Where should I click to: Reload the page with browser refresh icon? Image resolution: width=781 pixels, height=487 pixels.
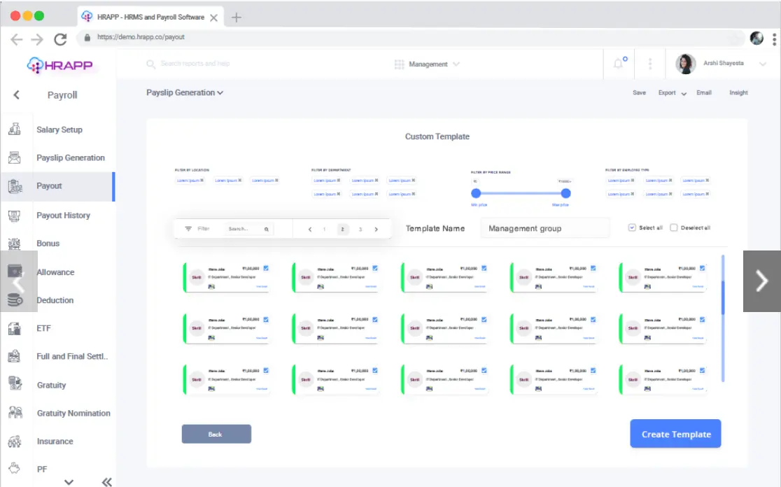point(60,38)
